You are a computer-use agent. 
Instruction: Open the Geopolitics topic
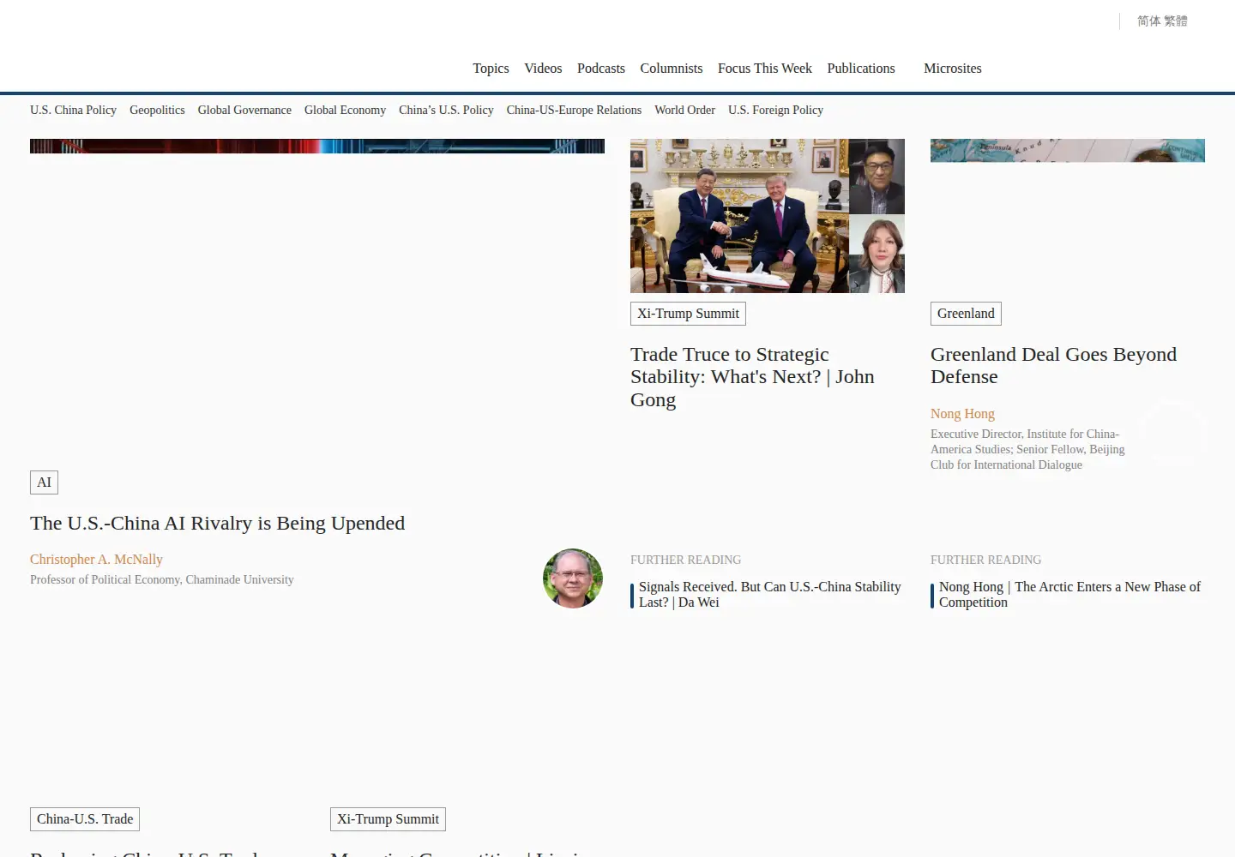point(157,111)
